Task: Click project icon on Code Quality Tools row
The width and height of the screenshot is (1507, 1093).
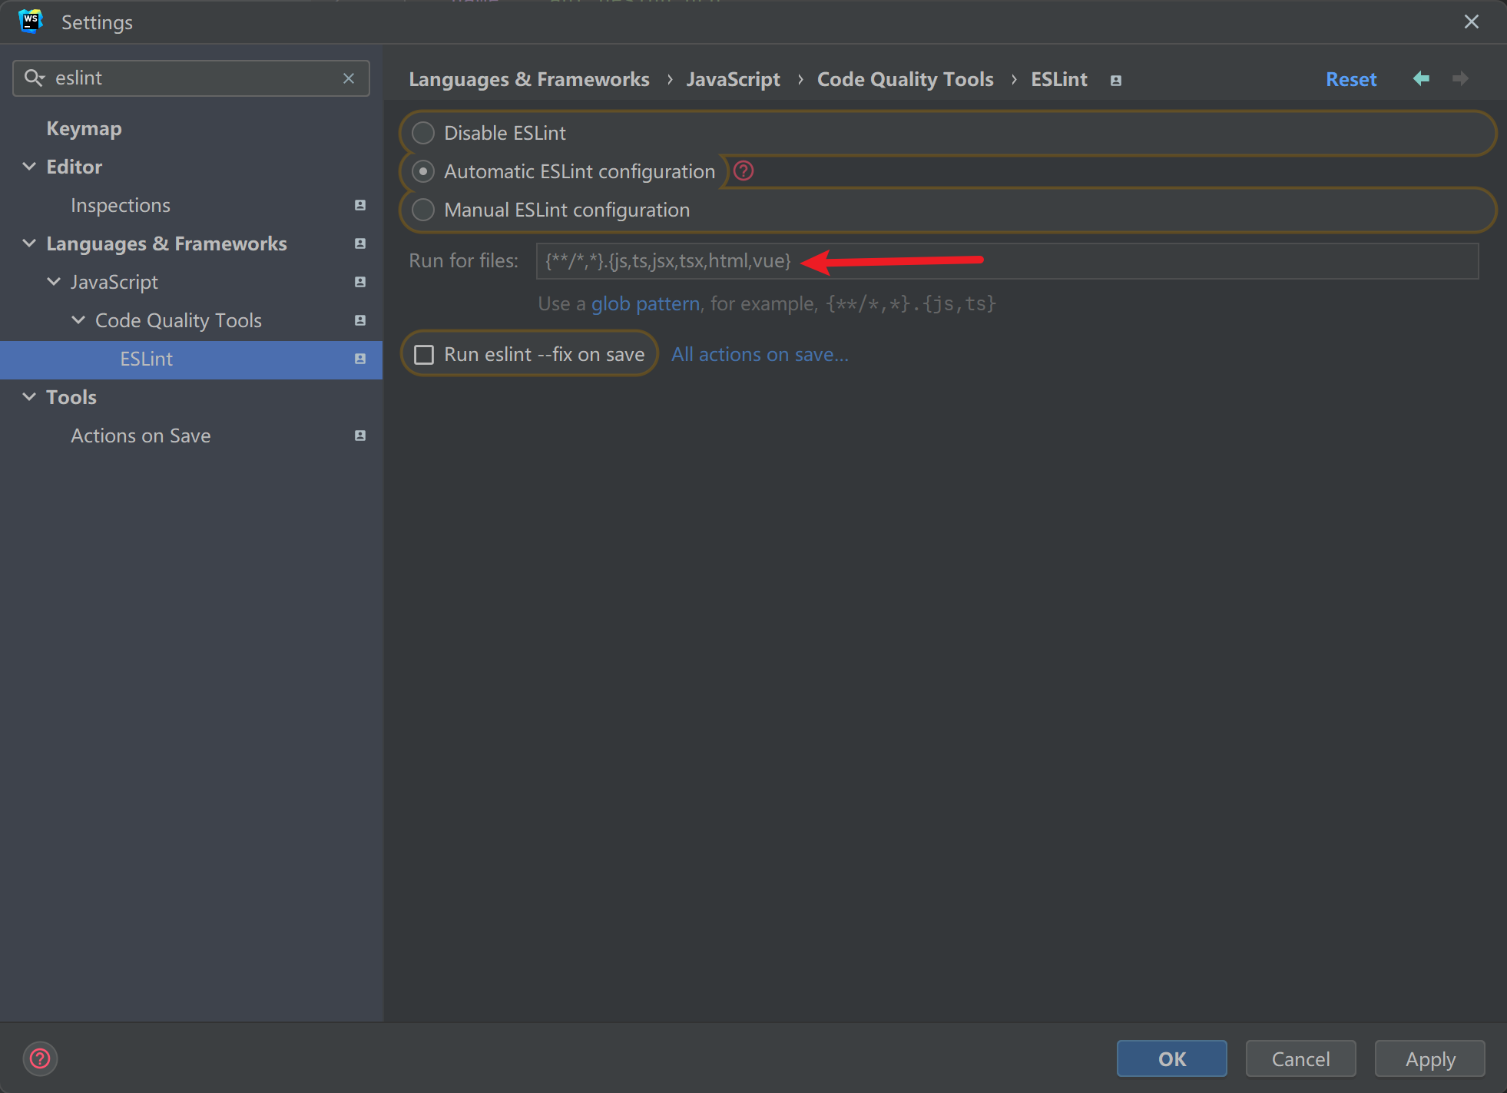Action: (x=360, y=320)
